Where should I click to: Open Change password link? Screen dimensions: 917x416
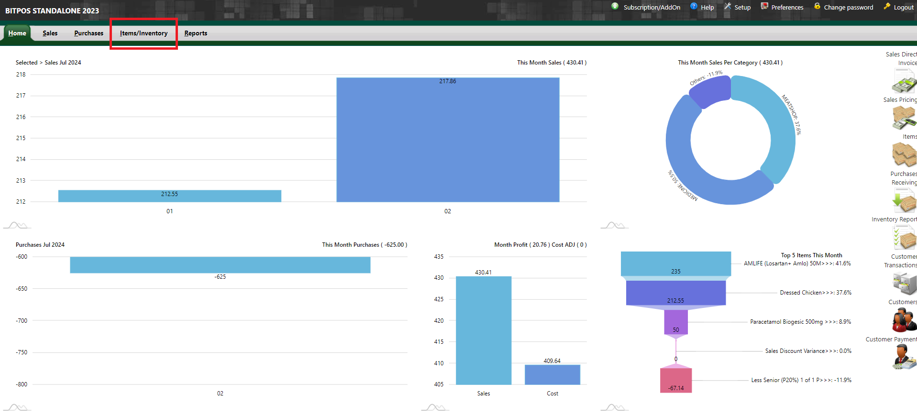pos(848,7)
